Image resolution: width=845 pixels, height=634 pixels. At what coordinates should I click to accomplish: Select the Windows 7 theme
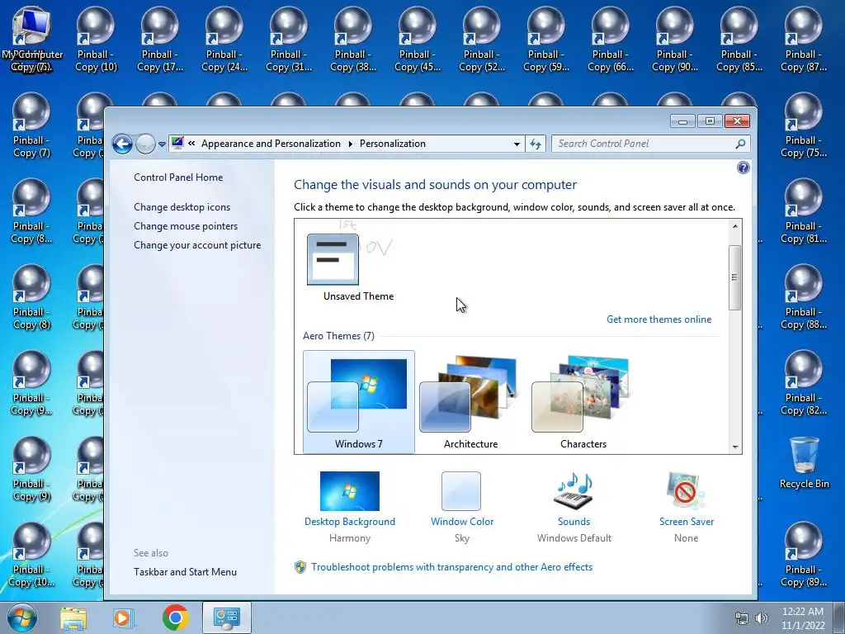(358, 402)
